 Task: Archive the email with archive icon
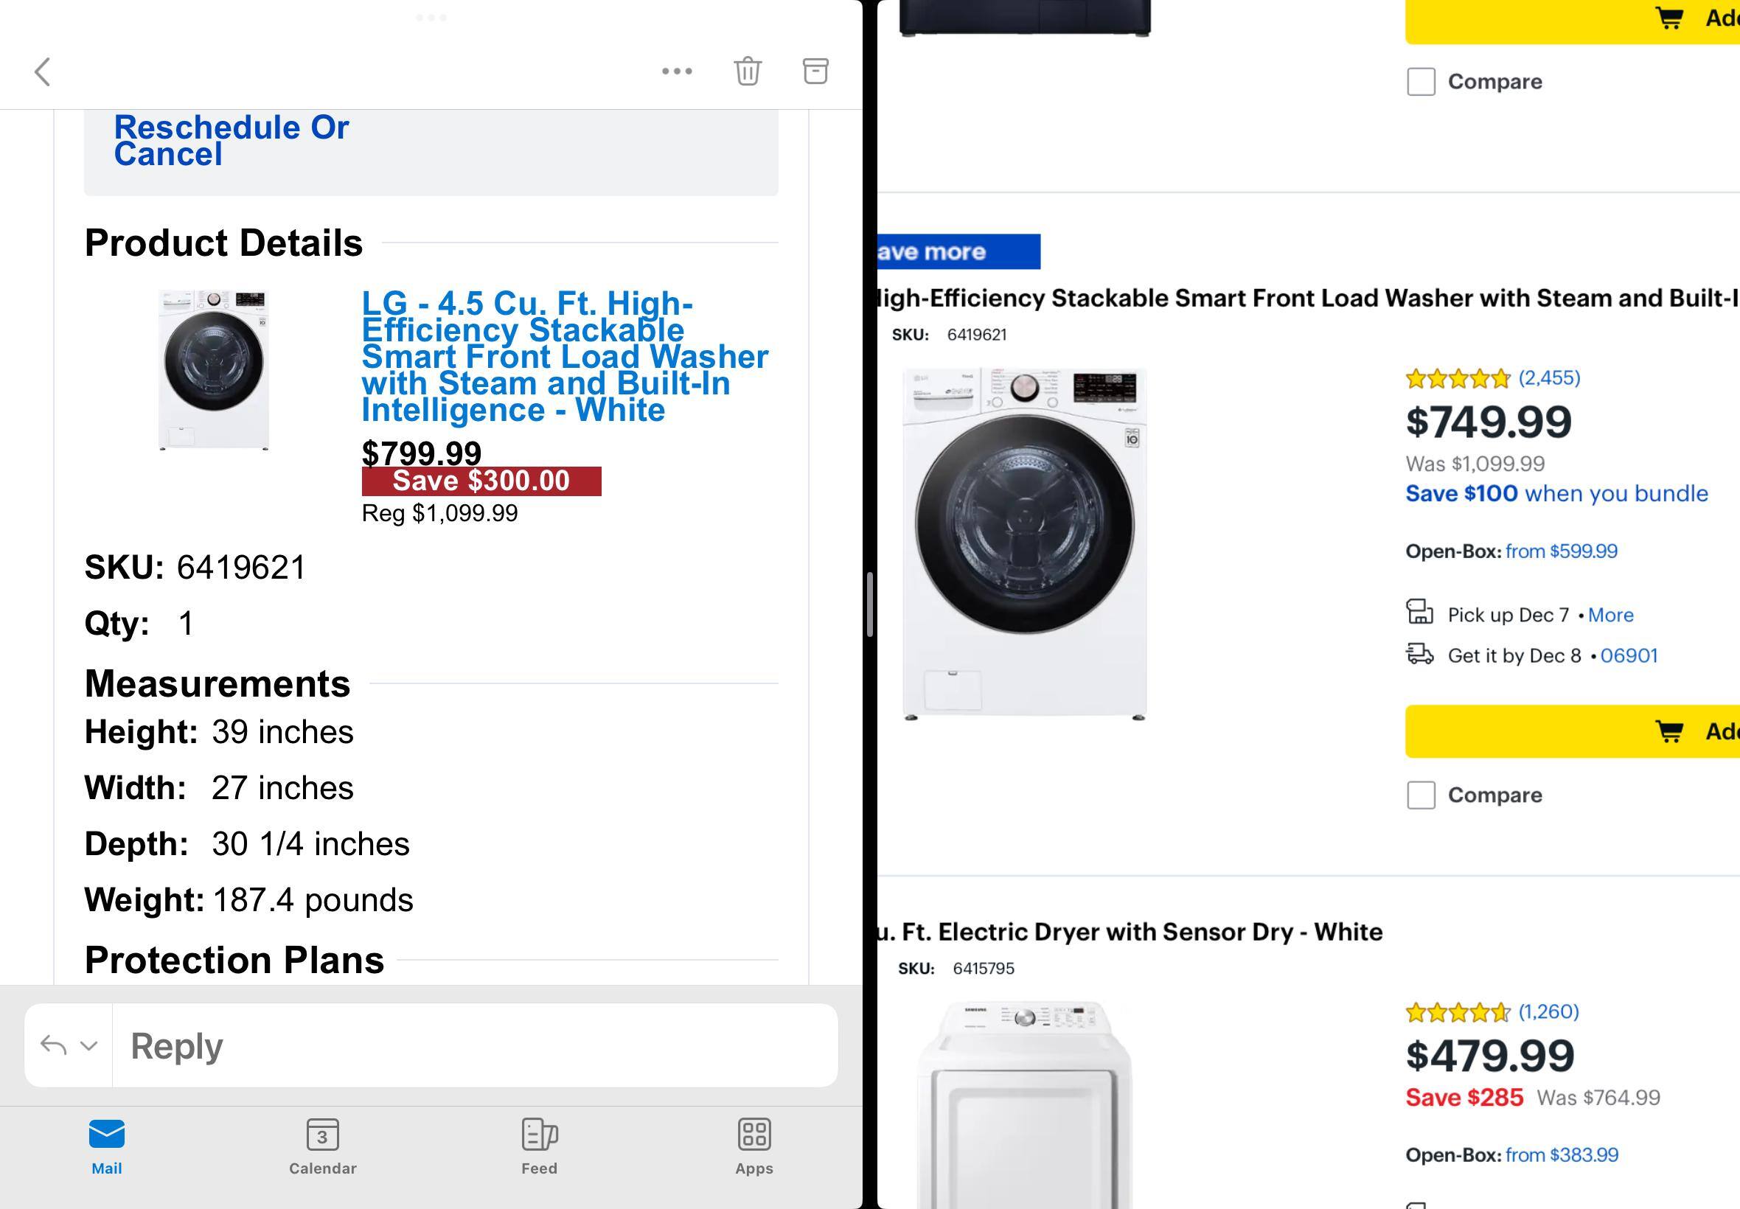pos(815,72)
